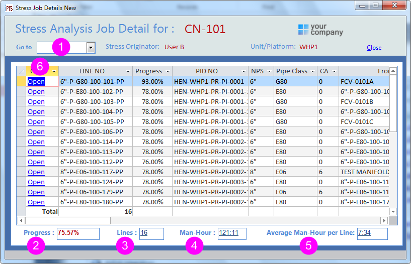Click the Total row count 16
The image size is (411, 264).
96,211
